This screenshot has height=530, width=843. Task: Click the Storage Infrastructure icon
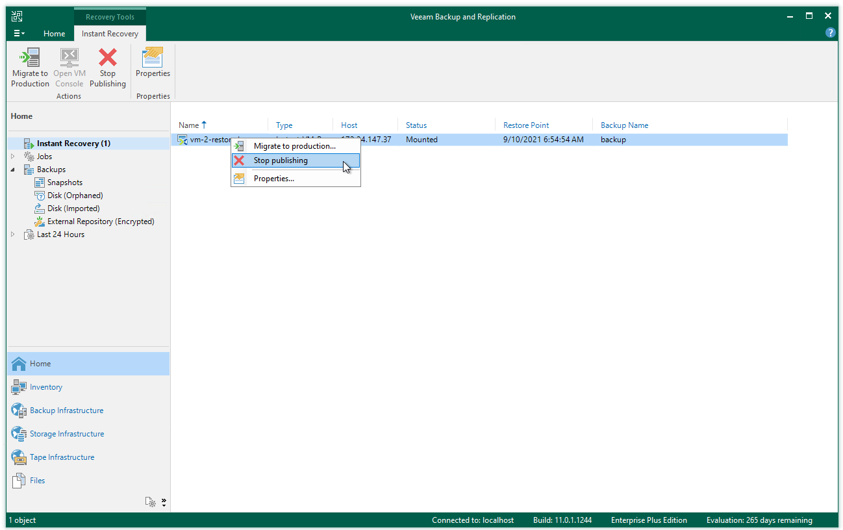point(19,434)
